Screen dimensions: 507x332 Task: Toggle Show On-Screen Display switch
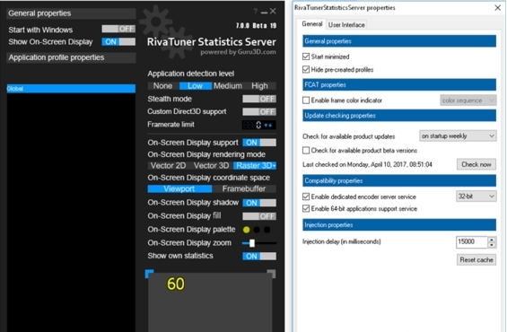coord(118,41)
